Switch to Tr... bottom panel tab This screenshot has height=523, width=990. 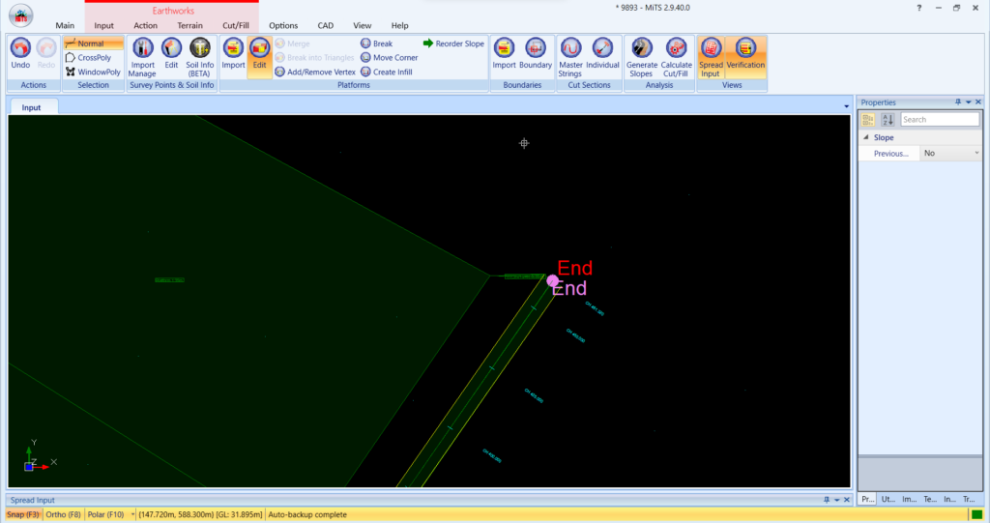click(x=969, y=499)
